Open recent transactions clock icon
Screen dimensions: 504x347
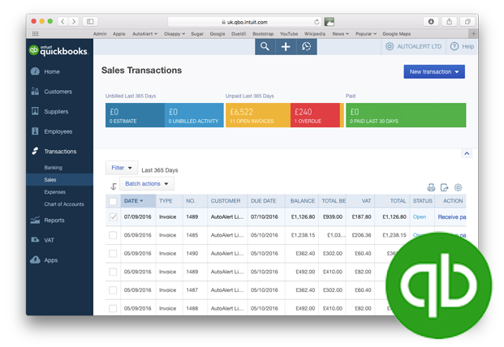[306, 46]
